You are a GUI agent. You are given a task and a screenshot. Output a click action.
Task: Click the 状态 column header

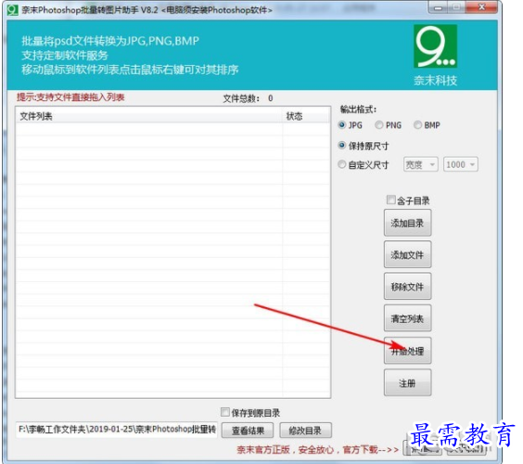click(x=306, y=116)
